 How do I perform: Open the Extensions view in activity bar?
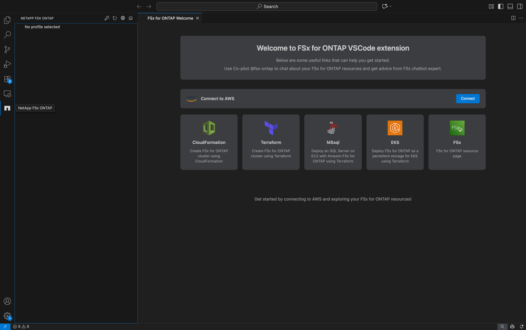7,79
